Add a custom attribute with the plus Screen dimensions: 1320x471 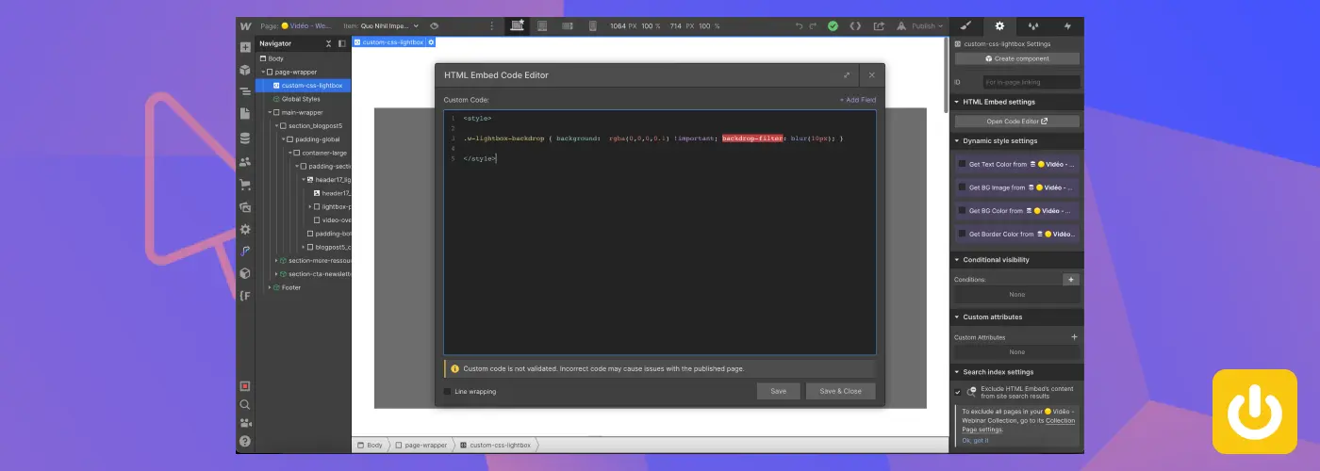[x=1074, y=336]
